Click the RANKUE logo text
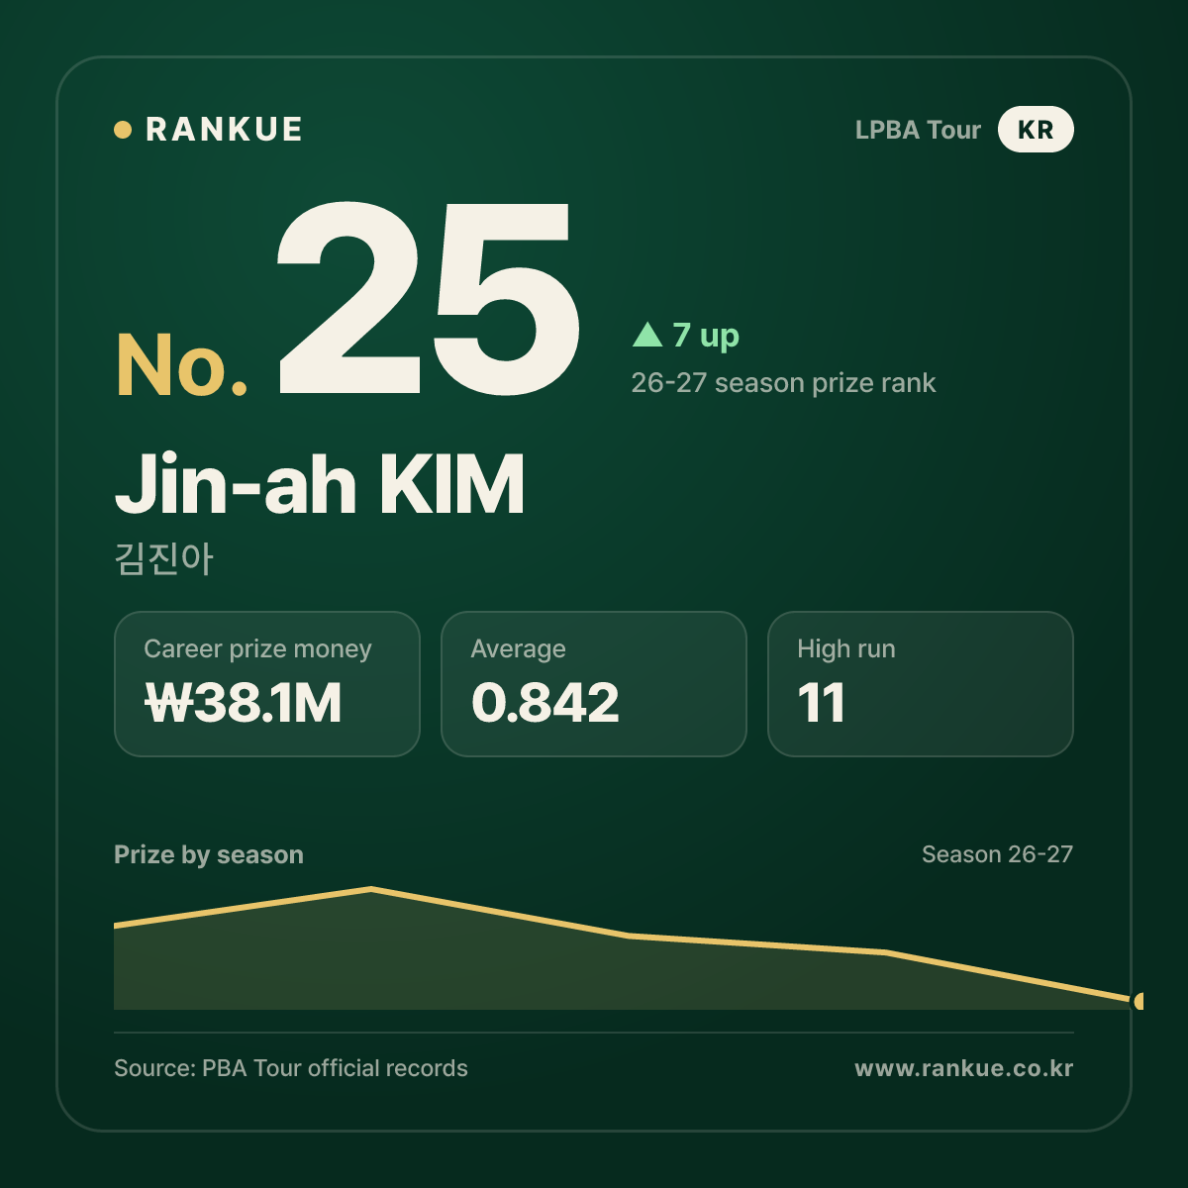1188x1188 pixels. (224, 130)
